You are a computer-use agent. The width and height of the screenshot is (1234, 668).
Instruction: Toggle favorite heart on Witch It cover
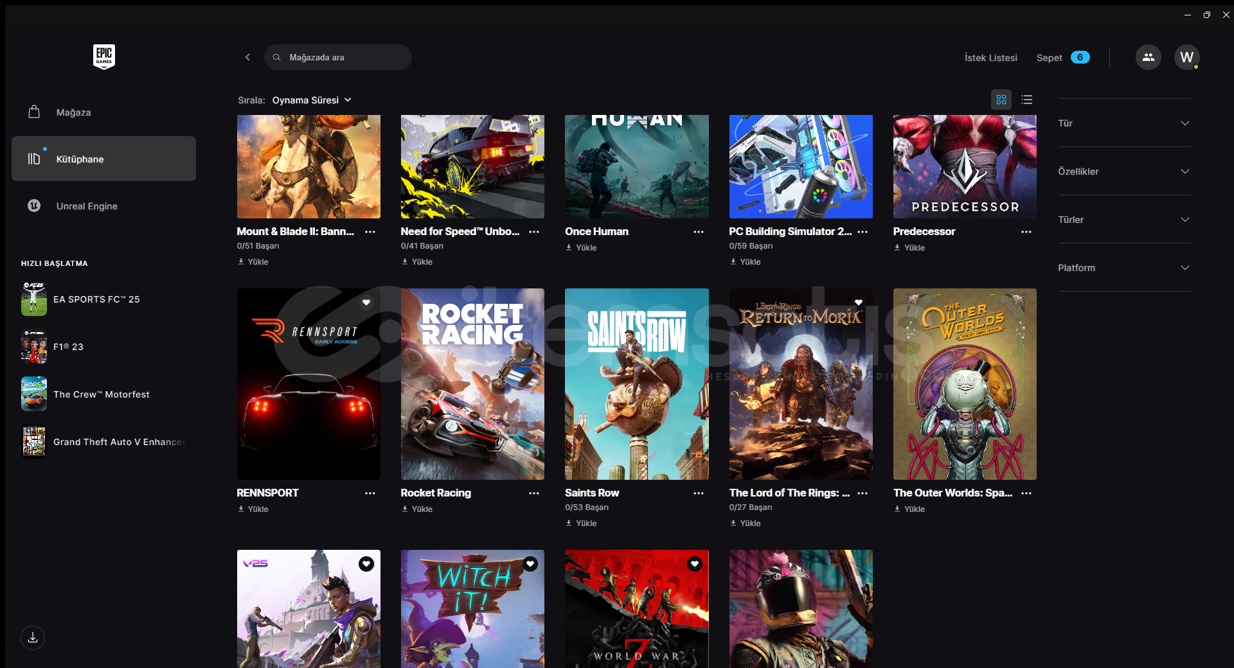(530, 564)
